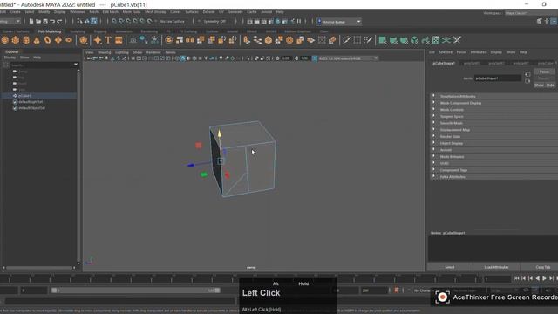
Task: Click the Redo arrow icon
Action: 59,21
